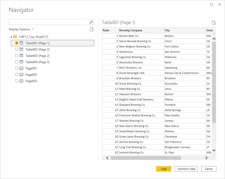Screen dimensions: 225x179
Task: Open the Display Options dropdown
Action: click(x=21, y=29)
